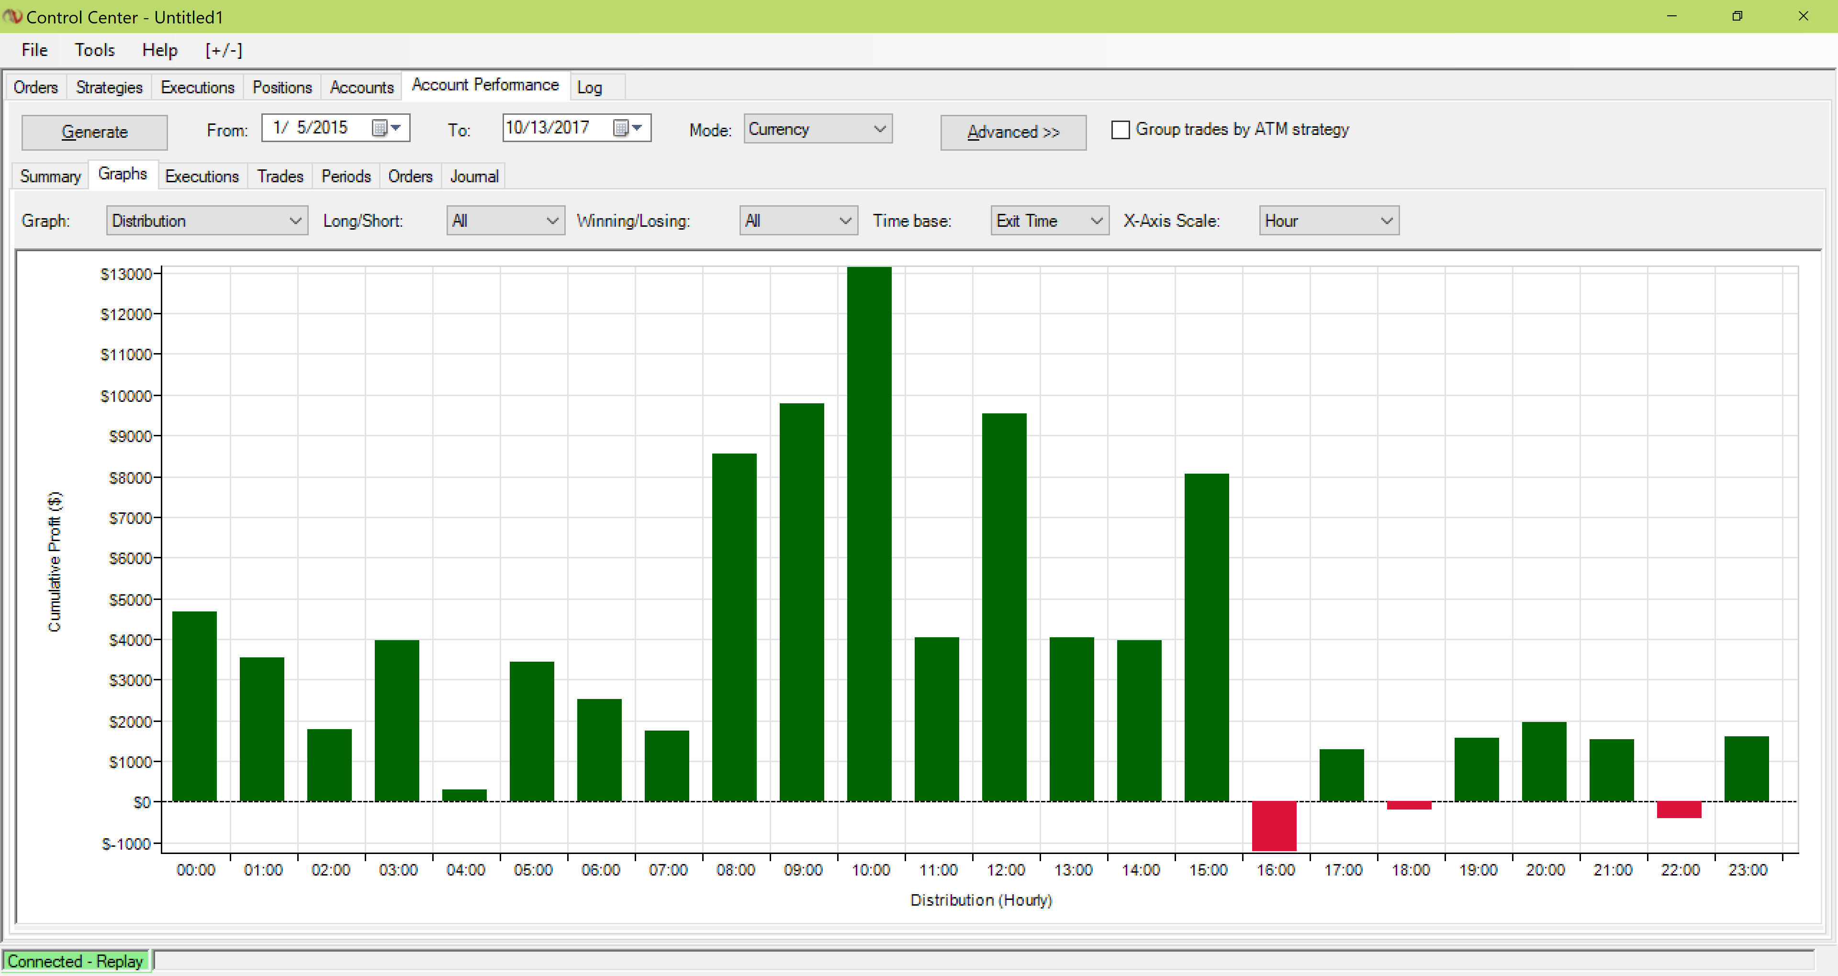The width and height of the screenshot is (1838, 976).
Task: Click the Advanced >> button
Action: 1013,132
